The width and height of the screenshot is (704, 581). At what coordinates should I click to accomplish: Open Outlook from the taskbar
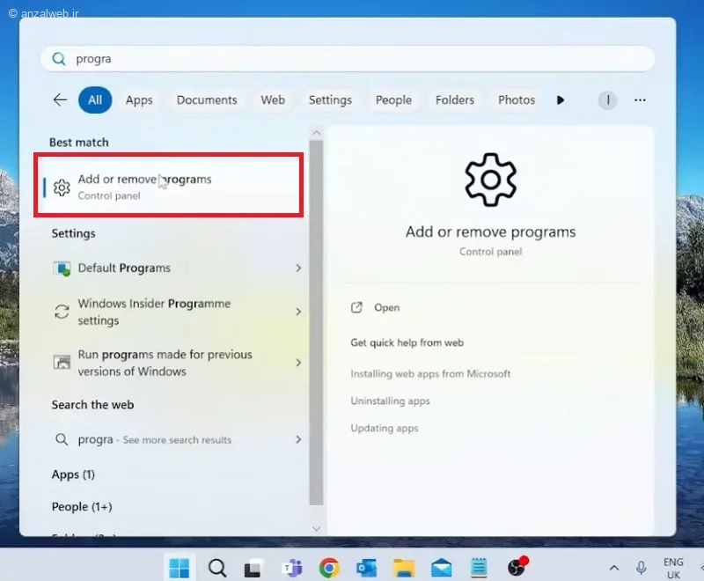(367, 568)
